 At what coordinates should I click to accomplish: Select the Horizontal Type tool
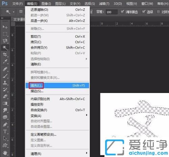(x=5, y=131)
